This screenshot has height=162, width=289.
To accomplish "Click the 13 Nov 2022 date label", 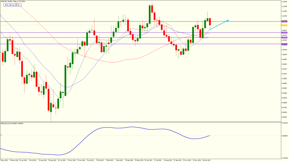I will 71,160.
